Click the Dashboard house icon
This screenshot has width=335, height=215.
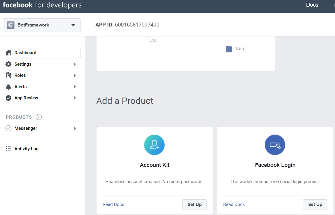point(8,53)
